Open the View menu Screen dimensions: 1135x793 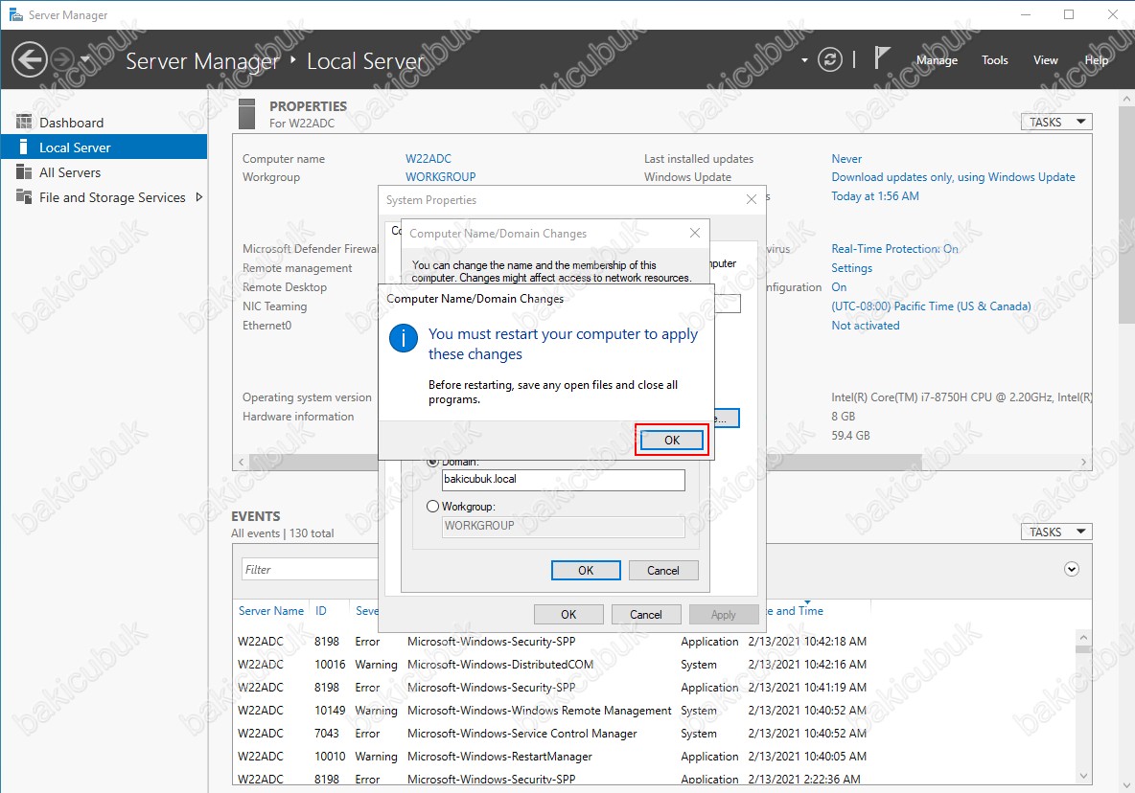(x=1045, y=60)
